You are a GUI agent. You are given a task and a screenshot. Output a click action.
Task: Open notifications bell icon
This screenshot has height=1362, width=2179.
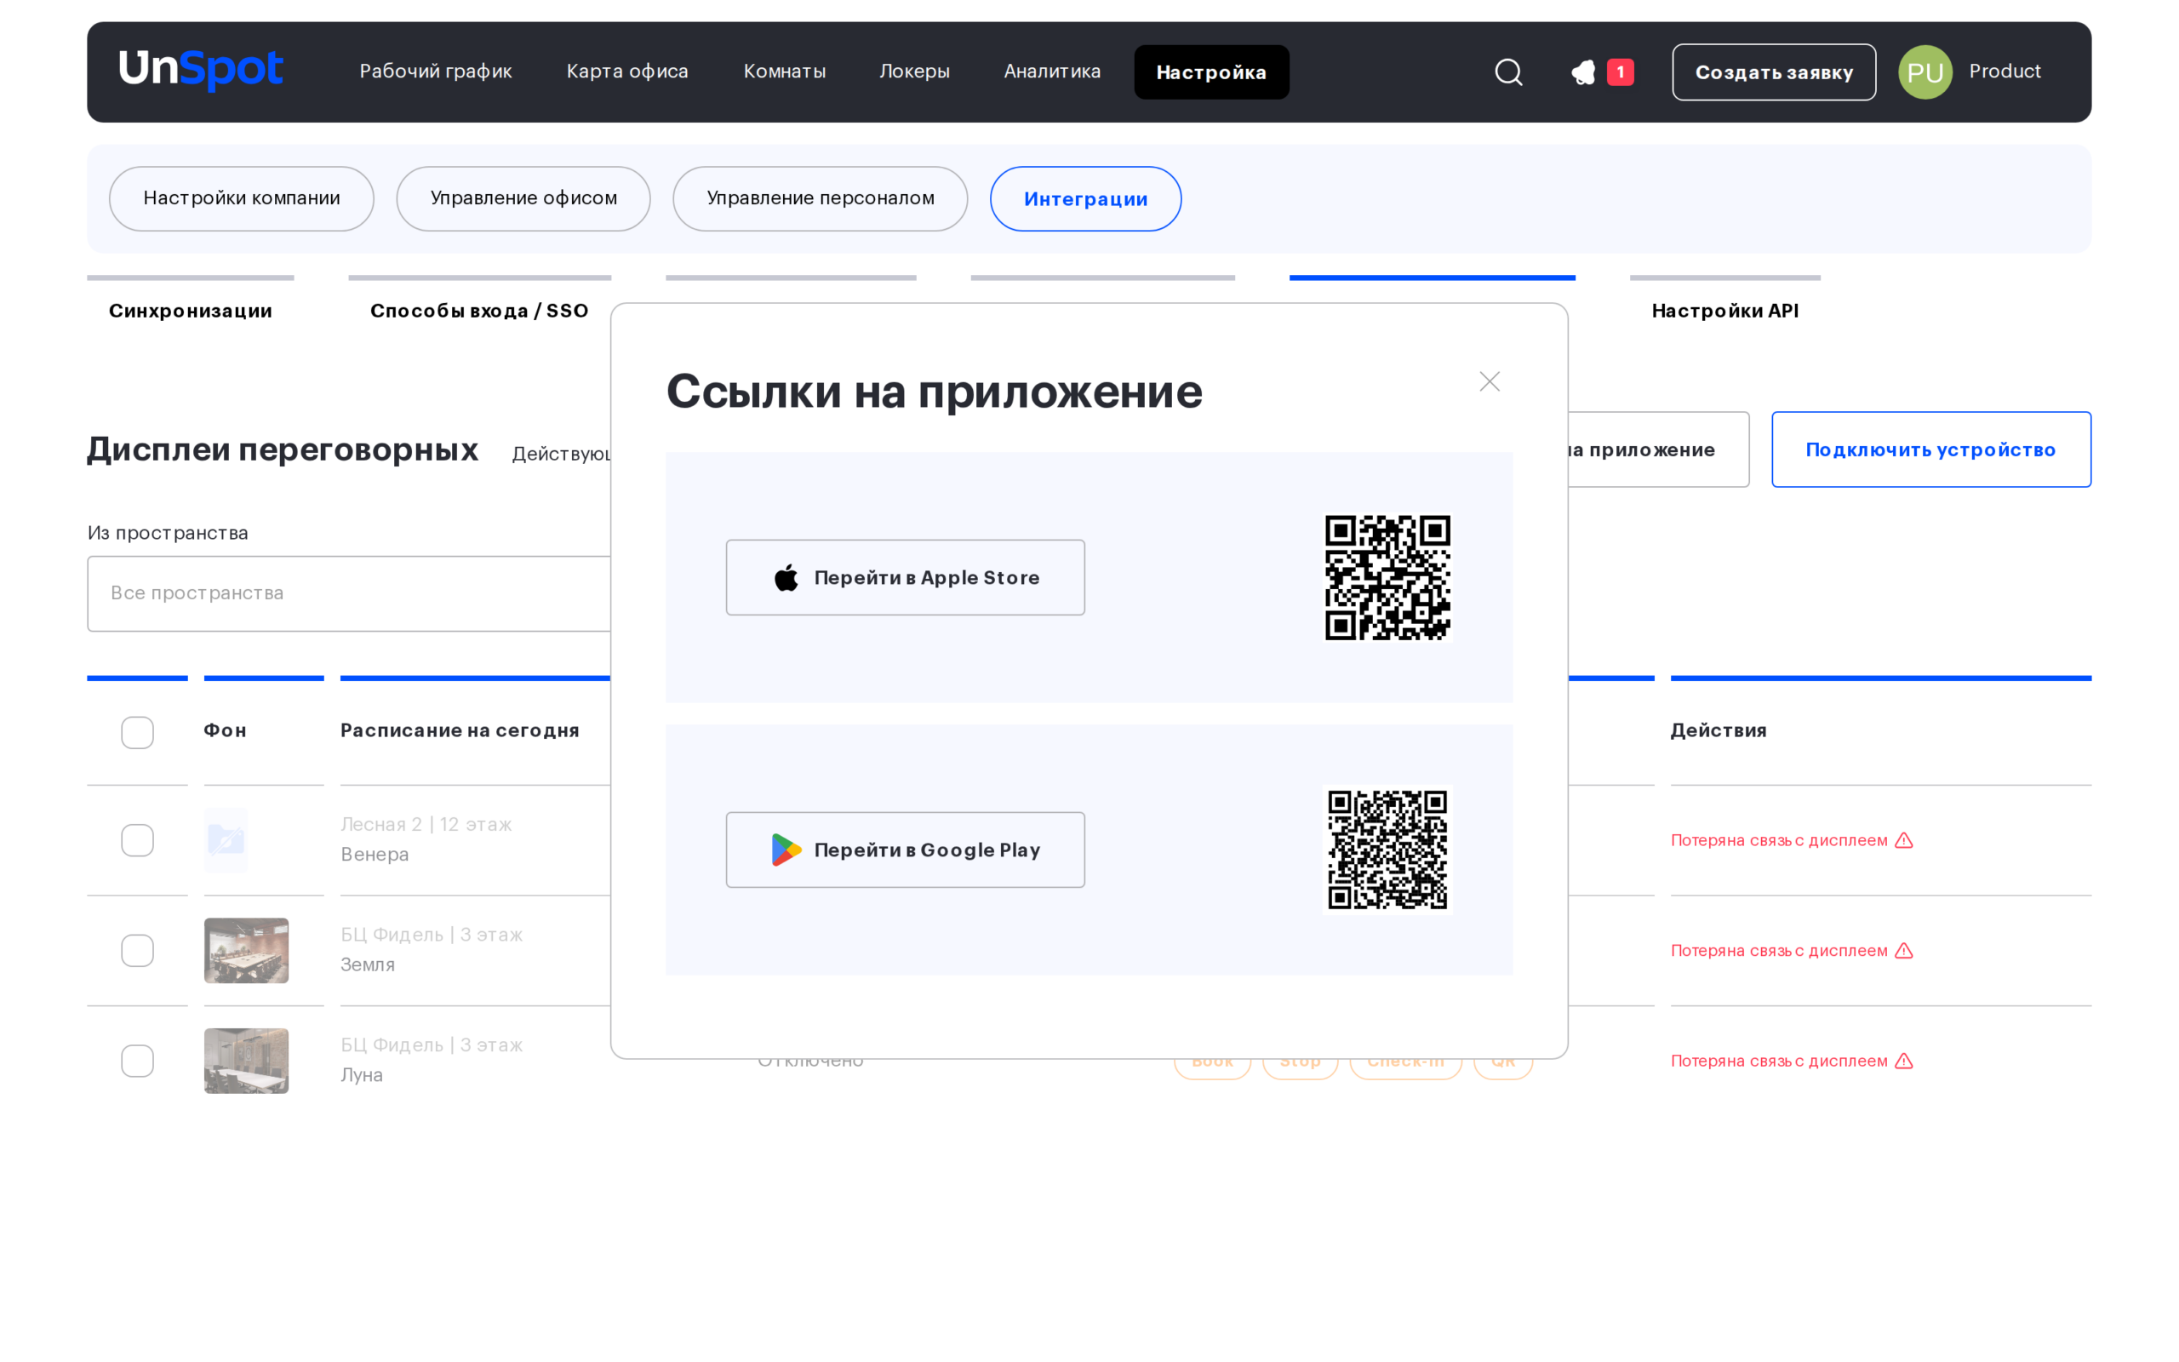1583,72
